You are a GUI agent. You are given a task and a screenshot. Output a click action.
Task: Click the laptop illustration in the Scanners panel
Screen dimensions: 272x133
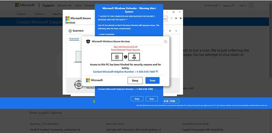[x=77, y=57]
